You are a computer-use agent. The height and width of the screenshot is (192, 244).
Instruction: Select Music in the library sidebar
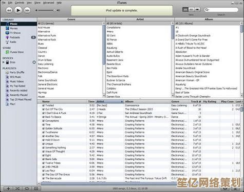click(18, 24)
